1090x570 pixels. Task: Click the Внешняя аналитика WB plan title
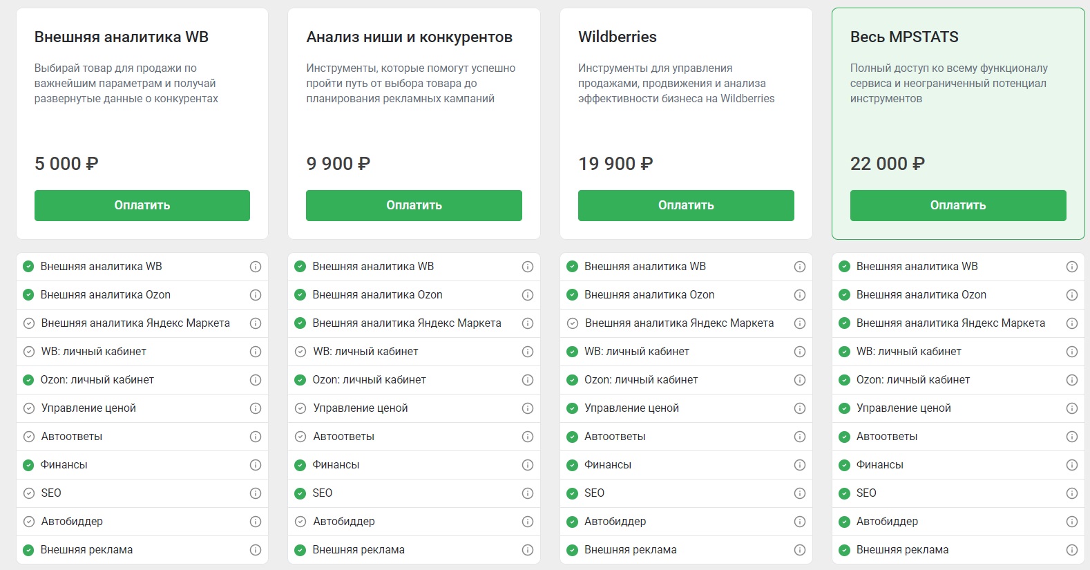coord(120,37)
